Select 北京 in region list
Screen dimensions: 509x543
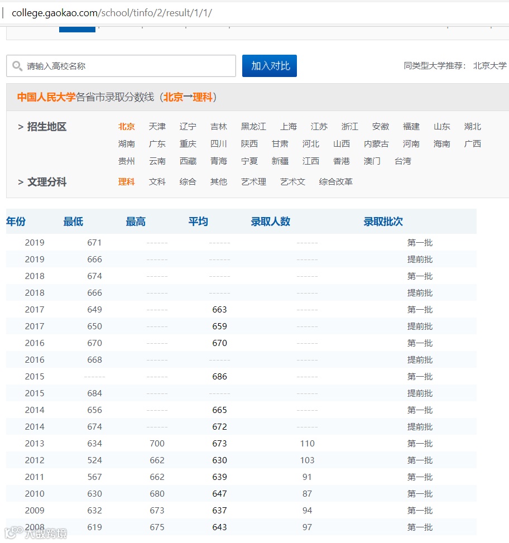point(126,126)
